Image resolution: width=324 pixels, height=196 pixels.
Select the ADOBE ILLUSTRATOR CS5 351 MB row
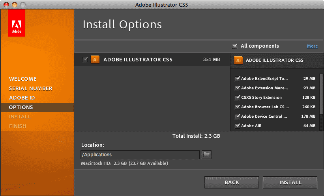pyautogui.click(x=152, y=59)
